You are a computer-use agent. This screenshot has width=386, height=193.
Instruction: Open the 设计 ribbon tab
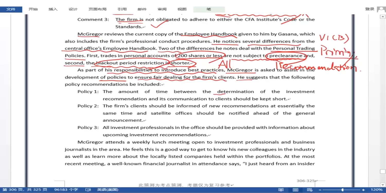tap(73, 9)
